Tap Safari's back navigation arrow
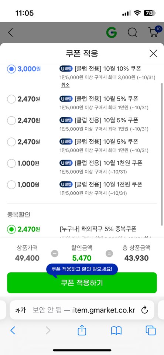164x355 pixels. (x=13, y=331)
